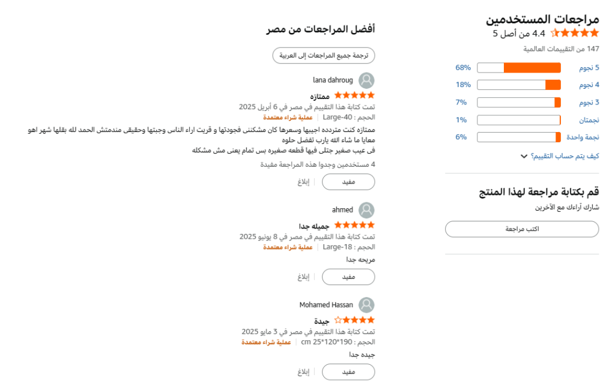Click the 3 نجوم rating bar
This screenshot has height=387, width=615.
pos(519,103)
